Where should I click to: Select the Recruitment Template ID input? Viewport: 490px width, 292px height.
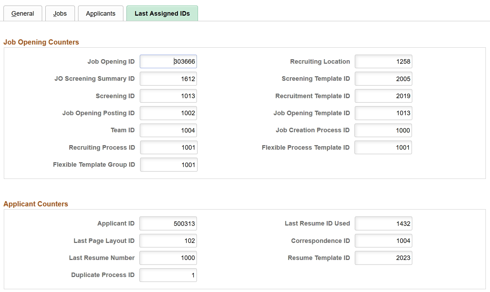383,96
